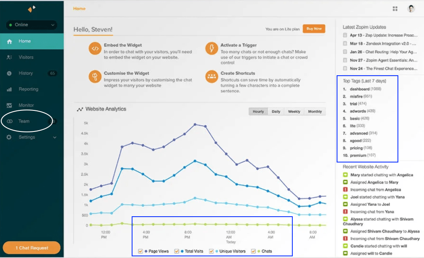Open the Monitor section icon

pos(9,105)
